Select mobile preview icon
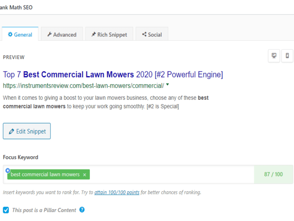This screenshot has height=221, width=294. (287, 56)
